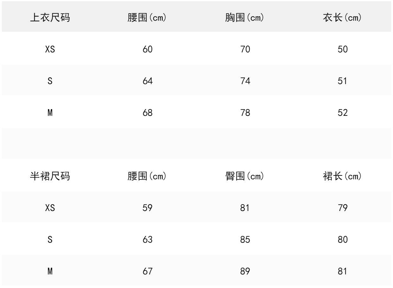Click the 裙长(cm) column header
This screenshot has height=288, width=393.
pos(342,177)
